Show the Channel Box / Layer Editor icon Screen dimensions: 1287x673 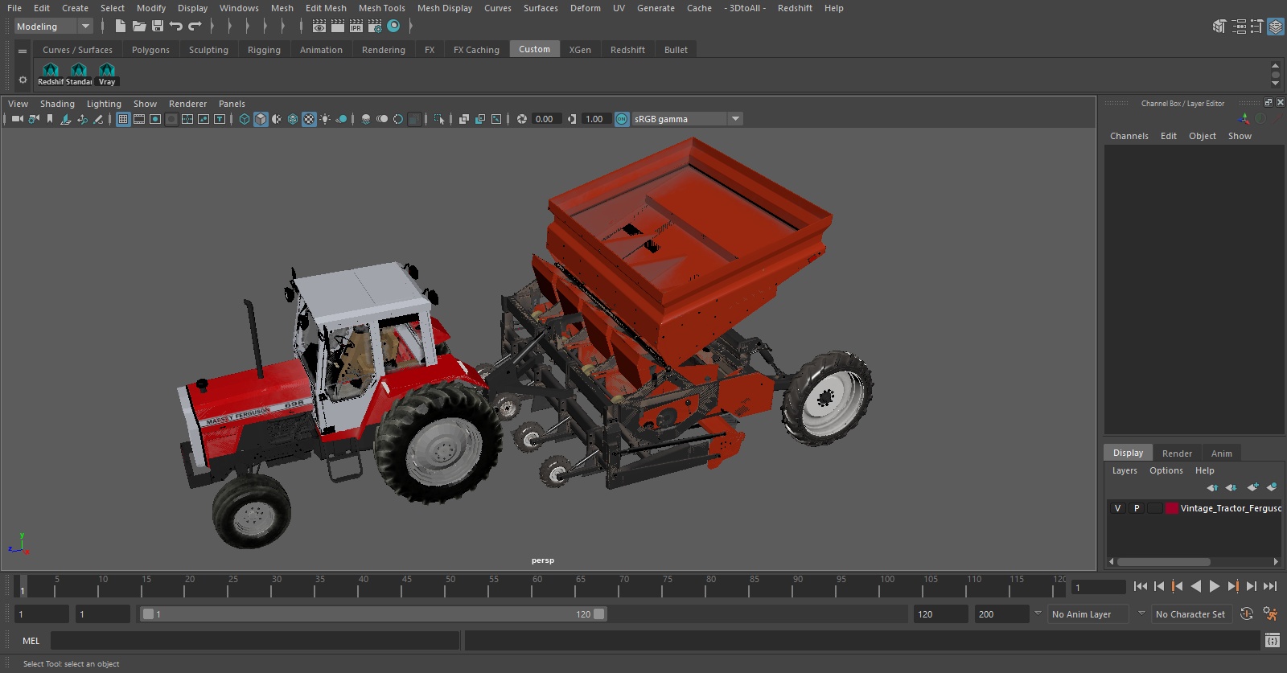coord(1276,27)
